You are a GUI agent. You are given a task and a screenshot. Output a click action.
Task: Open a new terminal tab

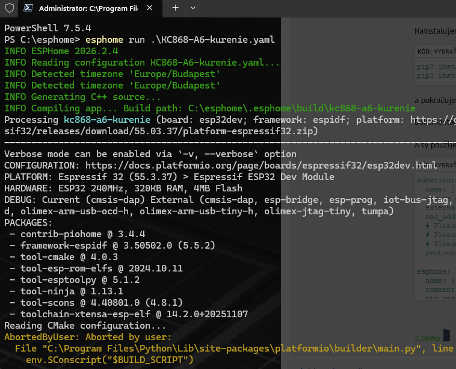[175, 8]
